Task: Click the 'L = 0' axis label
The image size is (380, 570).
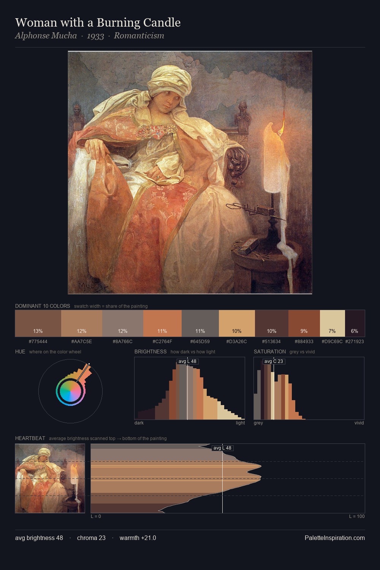Action: 96,516
